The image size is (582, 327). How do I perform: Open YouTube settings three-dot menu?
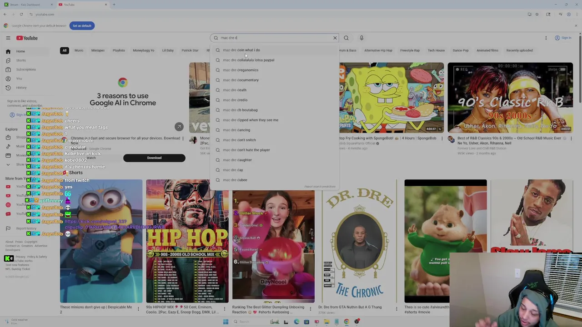(546, 38)
